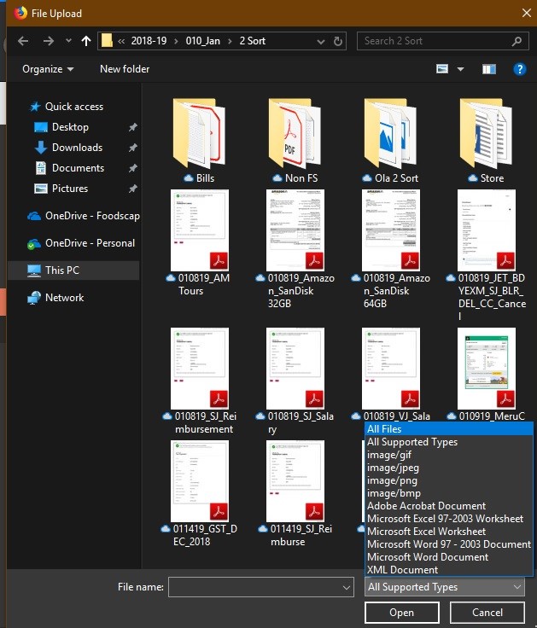Viewport: 537px width, 628px height.
Task: Choose Adobe Acrobat Document type
Action: [448, 506]
